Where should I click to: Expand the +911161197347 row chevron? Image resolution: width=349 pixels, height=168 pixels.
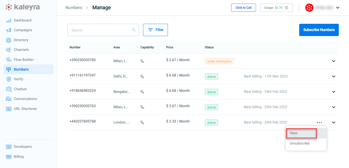tap(333, 76)
